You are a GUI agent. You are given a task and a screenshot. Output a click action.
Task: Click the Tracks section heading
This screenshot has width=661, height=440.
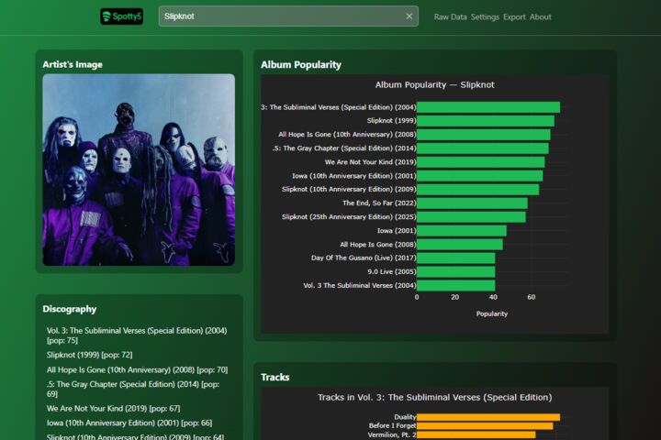click(x=274, y=378)
